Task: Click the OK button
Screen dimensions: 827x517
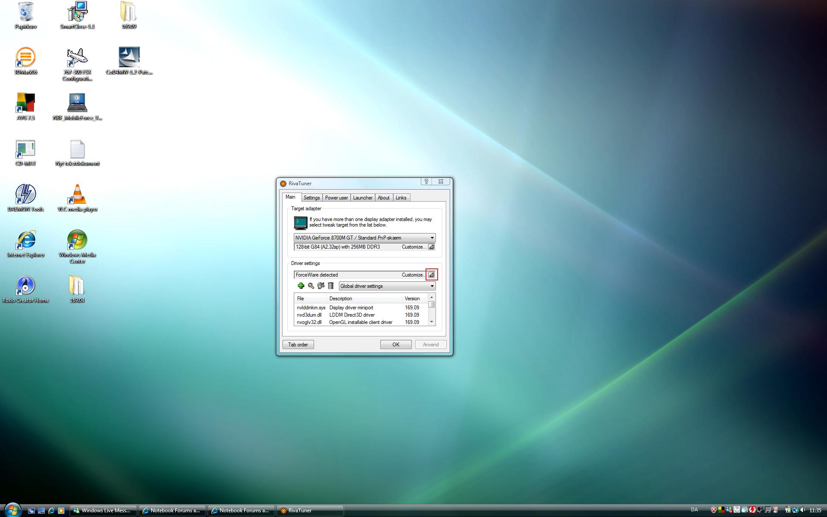Action: click(396, 345)
